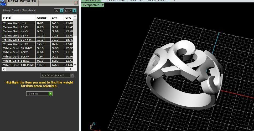Screen dimensions: 254x131
Task: Click the 9.11 grams value
Action: [40, 61]
